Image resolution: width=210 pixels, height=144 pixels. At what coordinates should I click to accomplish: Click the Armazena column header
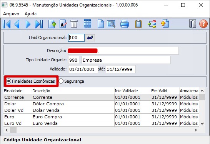pos(189,91)
